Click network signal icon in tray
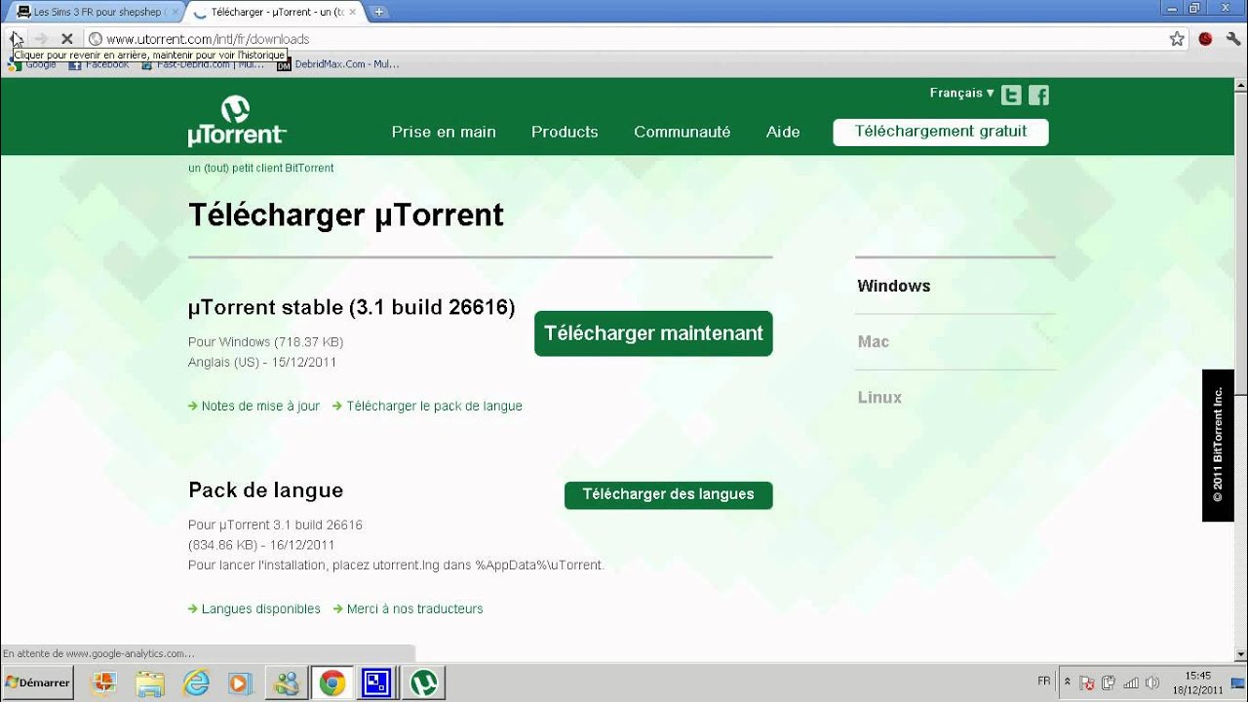Viewport: 1248px width, 702px height. pyautogui.click(x=1132, y=682)
